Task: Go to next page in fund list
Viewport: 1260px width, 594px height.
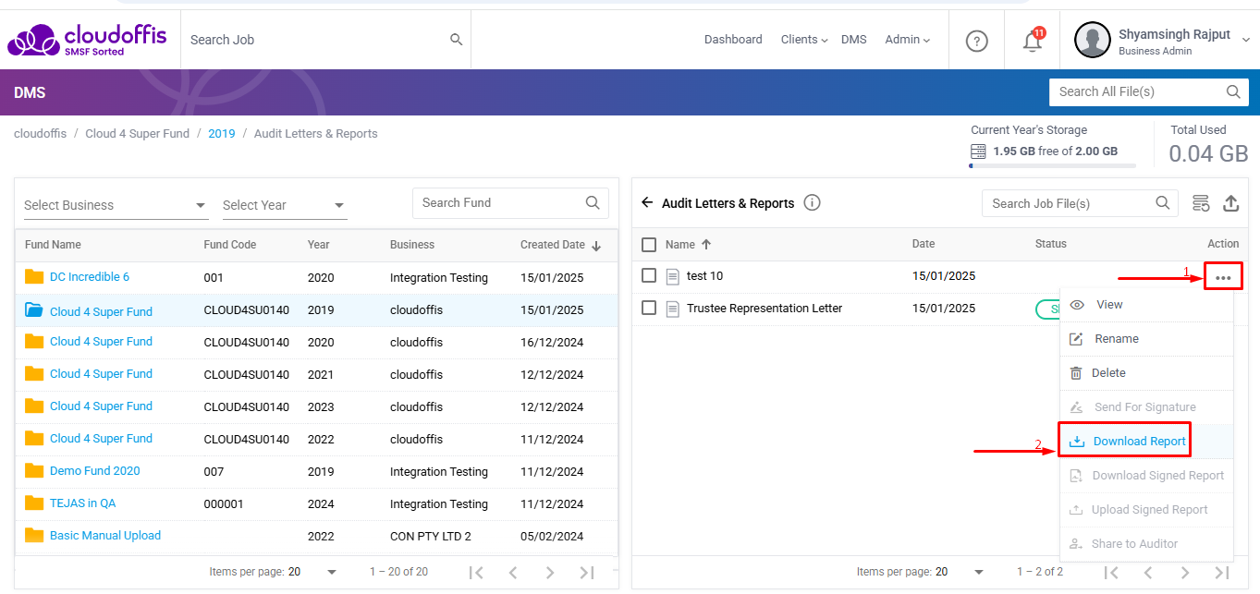Action: point(549,573)
